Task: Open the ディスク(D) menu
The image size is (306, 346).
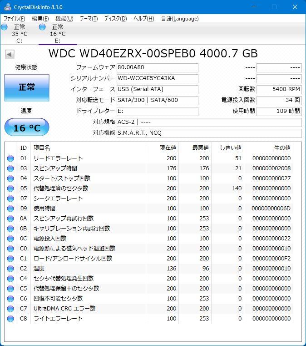Action: pyautogui.click(x=115, y=19)
